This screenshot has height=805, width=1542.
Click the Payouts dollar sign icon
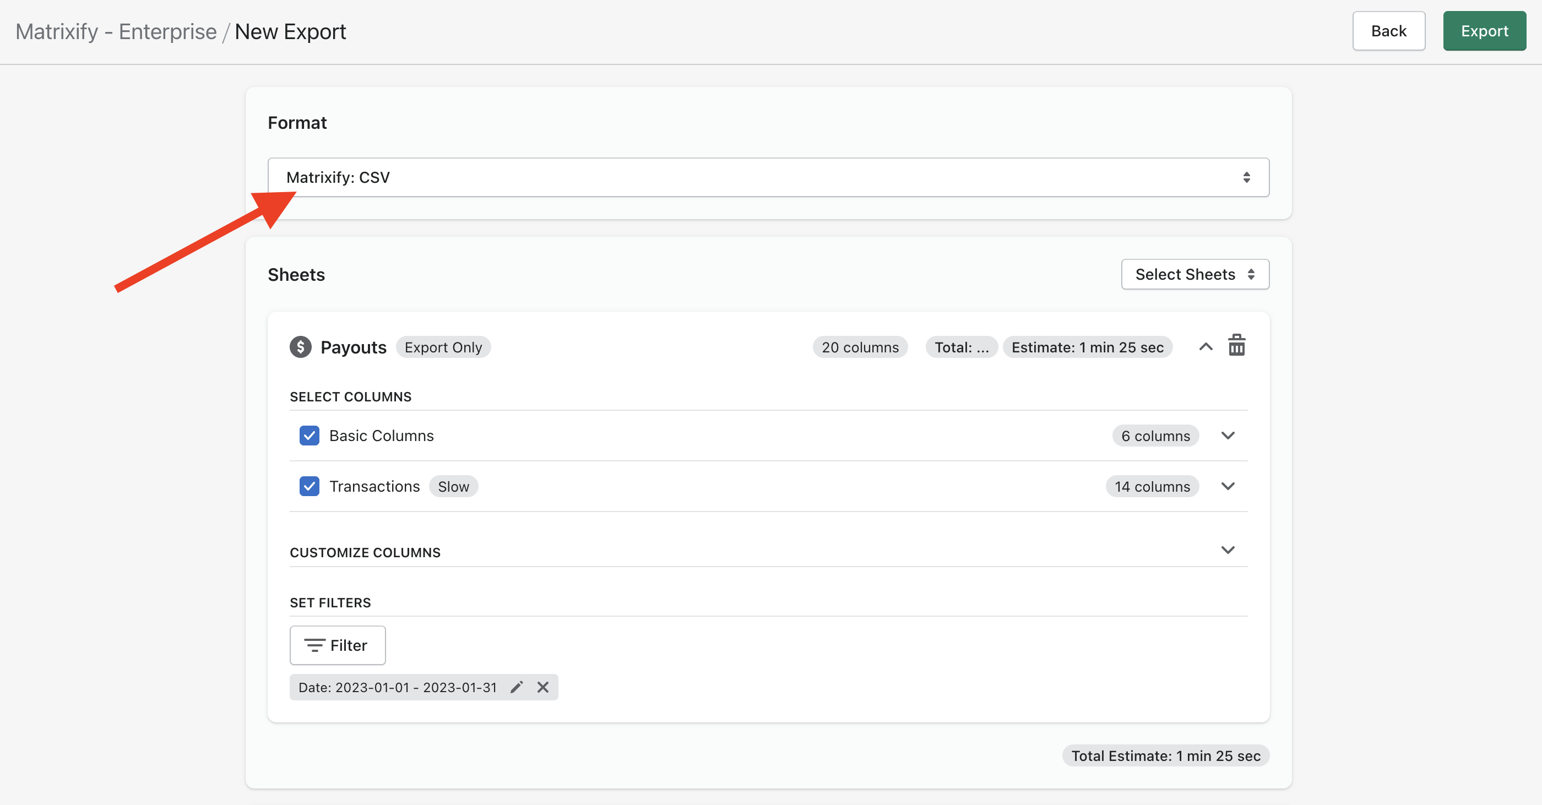click(301, 347)
